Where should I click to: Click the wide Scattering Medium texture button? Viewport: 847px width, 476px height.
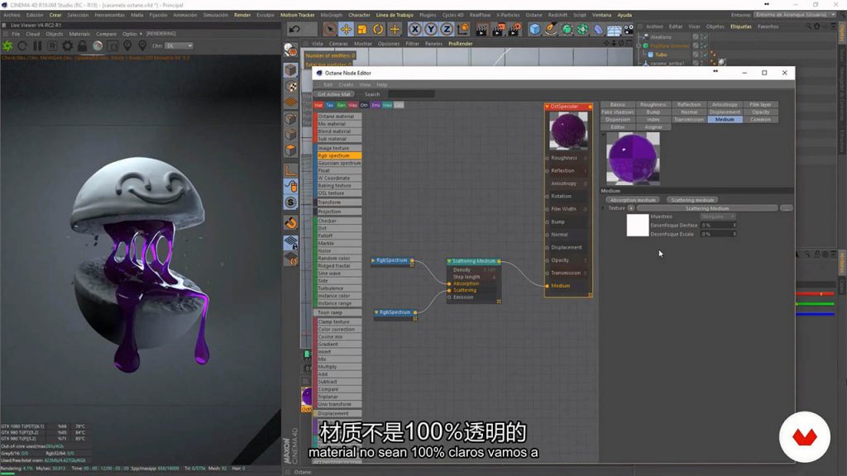click(x=707, y=208)
